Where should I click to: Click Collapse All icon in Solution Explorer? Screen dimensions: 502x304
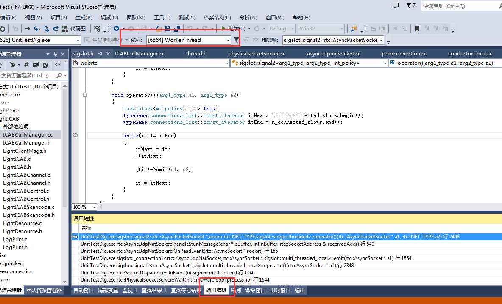36,65
